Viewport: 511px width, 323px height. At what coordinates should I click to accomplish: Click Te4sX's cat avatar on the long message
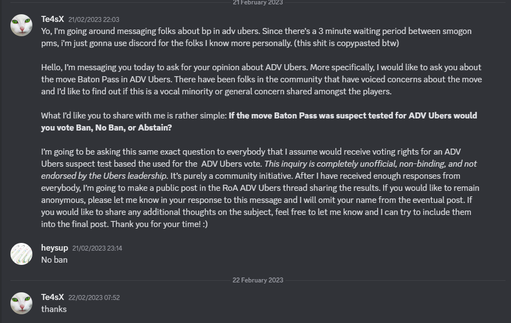[x=21, y=25]
